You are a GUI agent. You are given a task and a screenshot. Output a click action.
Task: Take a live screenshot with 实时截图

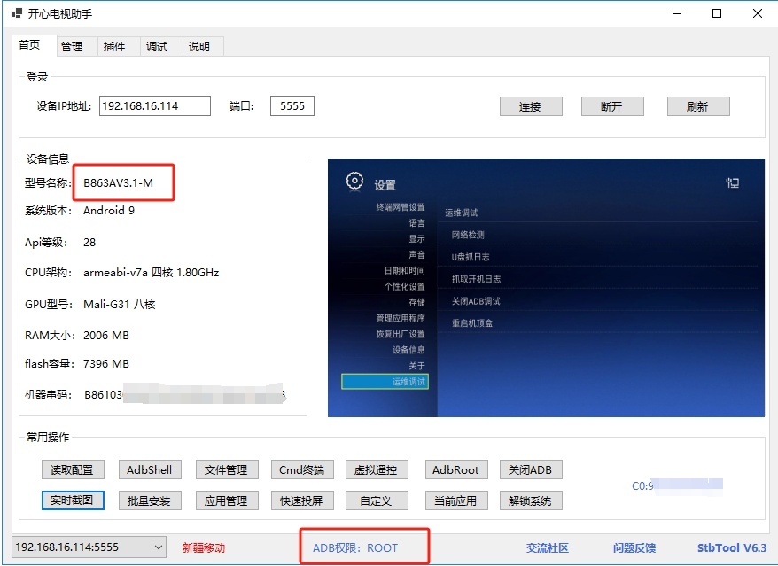click(x=72, y=500)
